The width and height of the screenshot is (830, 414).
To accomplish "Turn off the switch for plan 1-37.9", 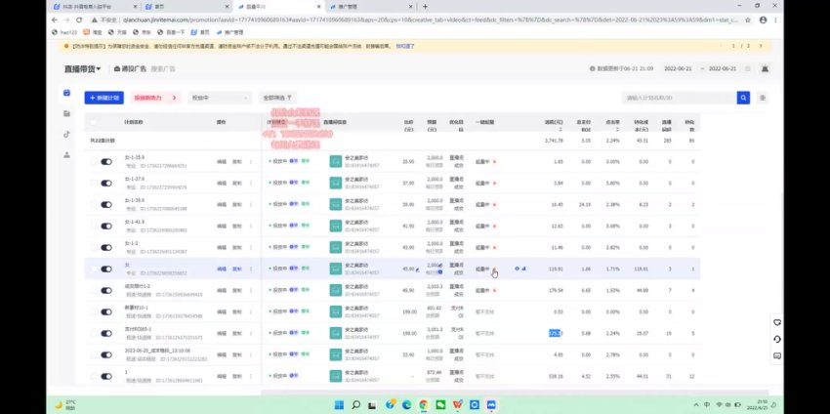I will 106,184.
